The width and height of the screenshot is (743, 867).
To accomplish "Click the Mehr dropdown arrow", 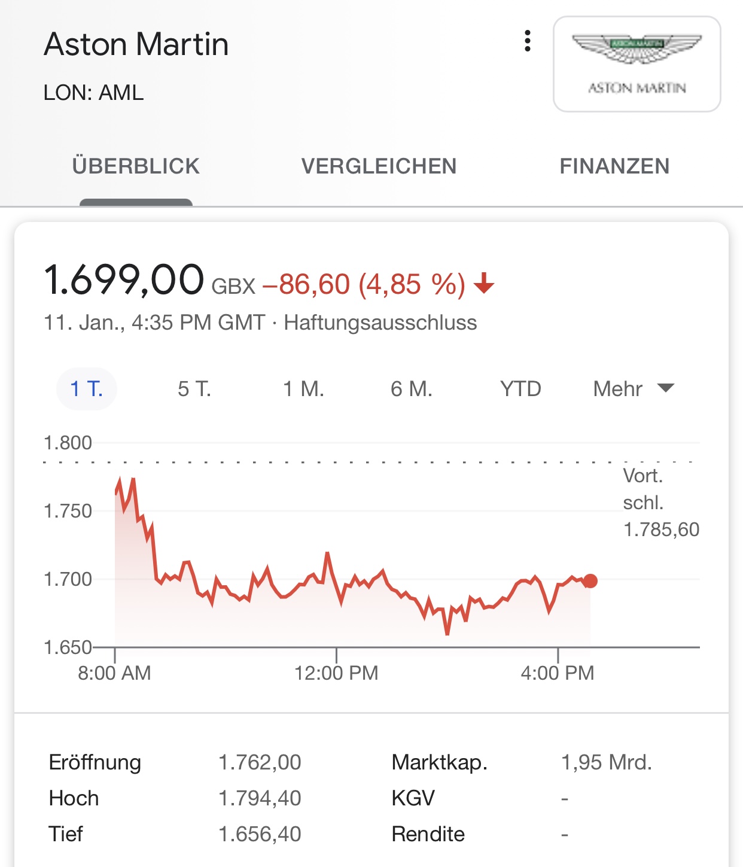I will pos(666,388).
